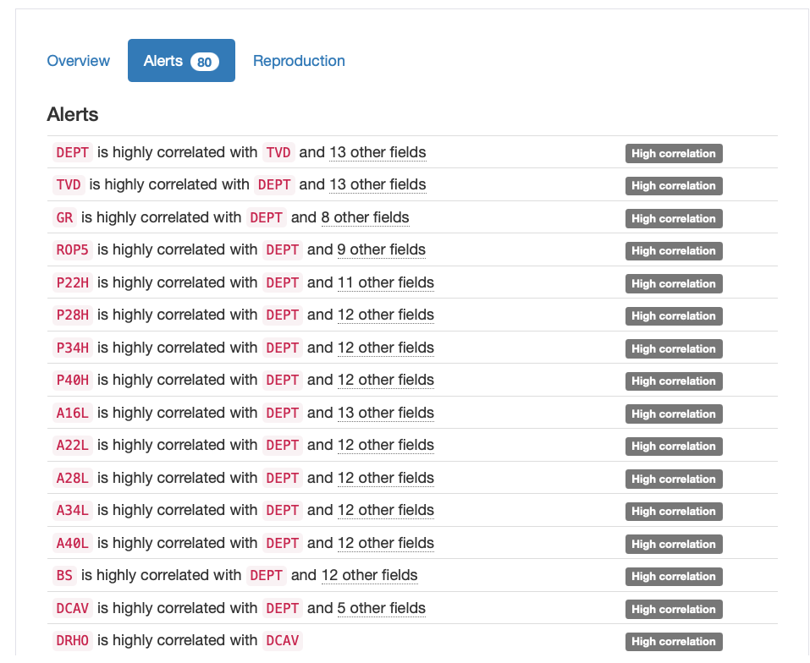The image size is (810, 663).
Task: Click the TVD tag in DEPT alert row
Action: tap(278, 152)
